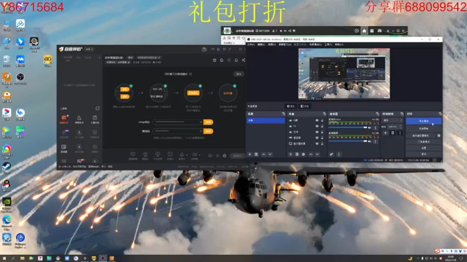Move source down in Sources panel
Screen dimensions: 467x262
[x=317, y=154]
